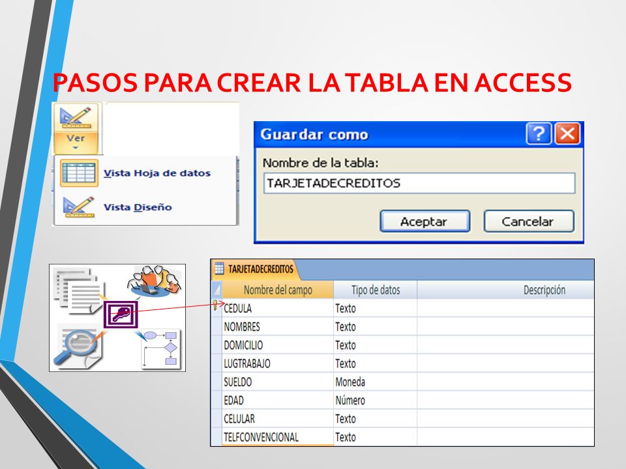
Task: Click the Texto data type for CELULAR
Action: coord(346,419)
